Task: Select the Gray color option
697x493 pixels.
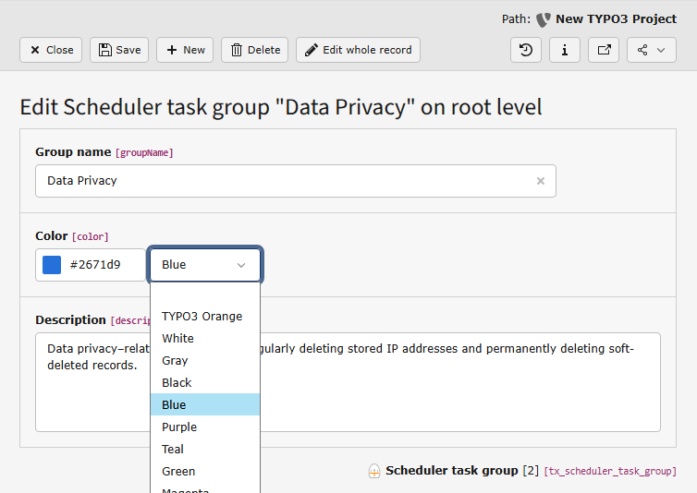Action: (x=175, y=360)
